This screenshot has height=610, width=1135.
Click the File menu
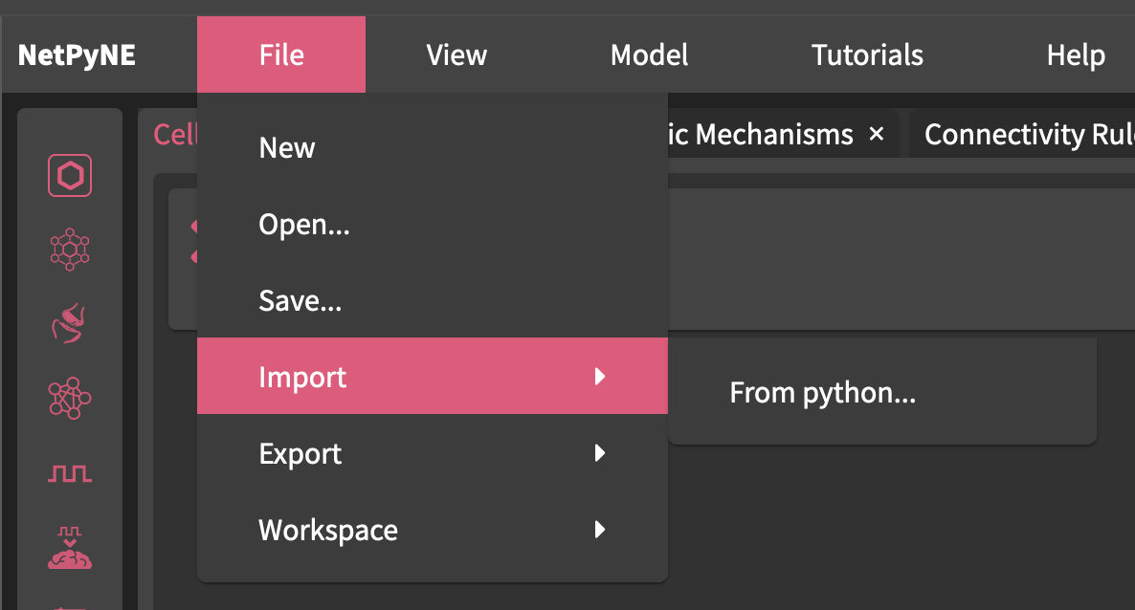[x=281, y=55]
